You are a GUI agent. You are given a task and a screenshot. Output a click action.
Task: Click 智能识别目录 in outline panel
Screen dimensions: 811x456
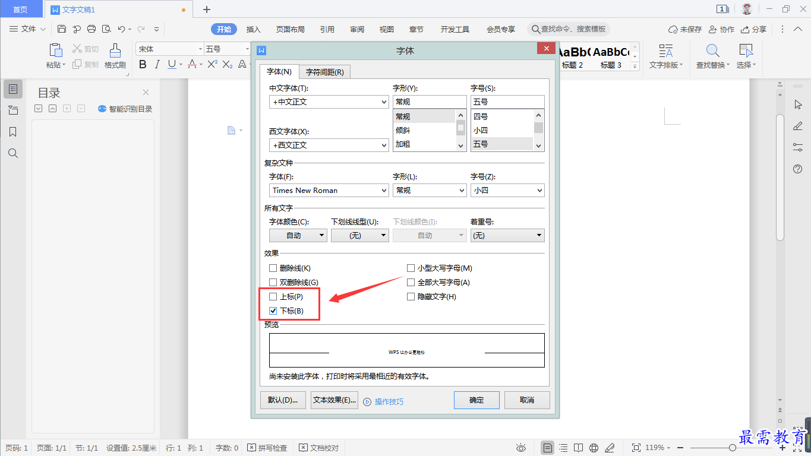coord(125,109)
